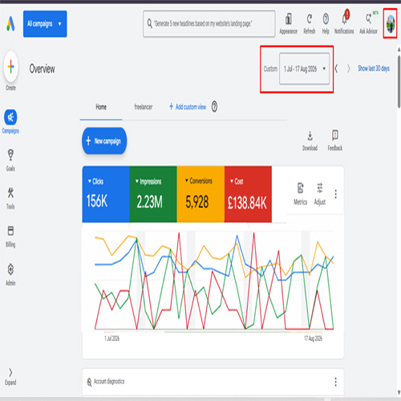Viewport: 401px width, 401px height.
Task: Click Show last 30 days link
Action: coord(374,68)
